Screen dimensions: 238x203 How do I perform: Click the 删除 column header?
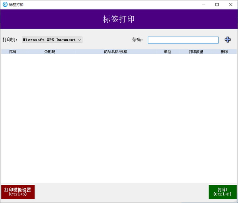224,52
